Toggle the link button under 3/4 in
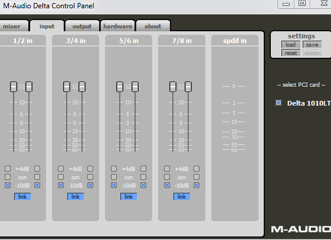Viewport: 331px width, 240px height. tap(76, 196)
